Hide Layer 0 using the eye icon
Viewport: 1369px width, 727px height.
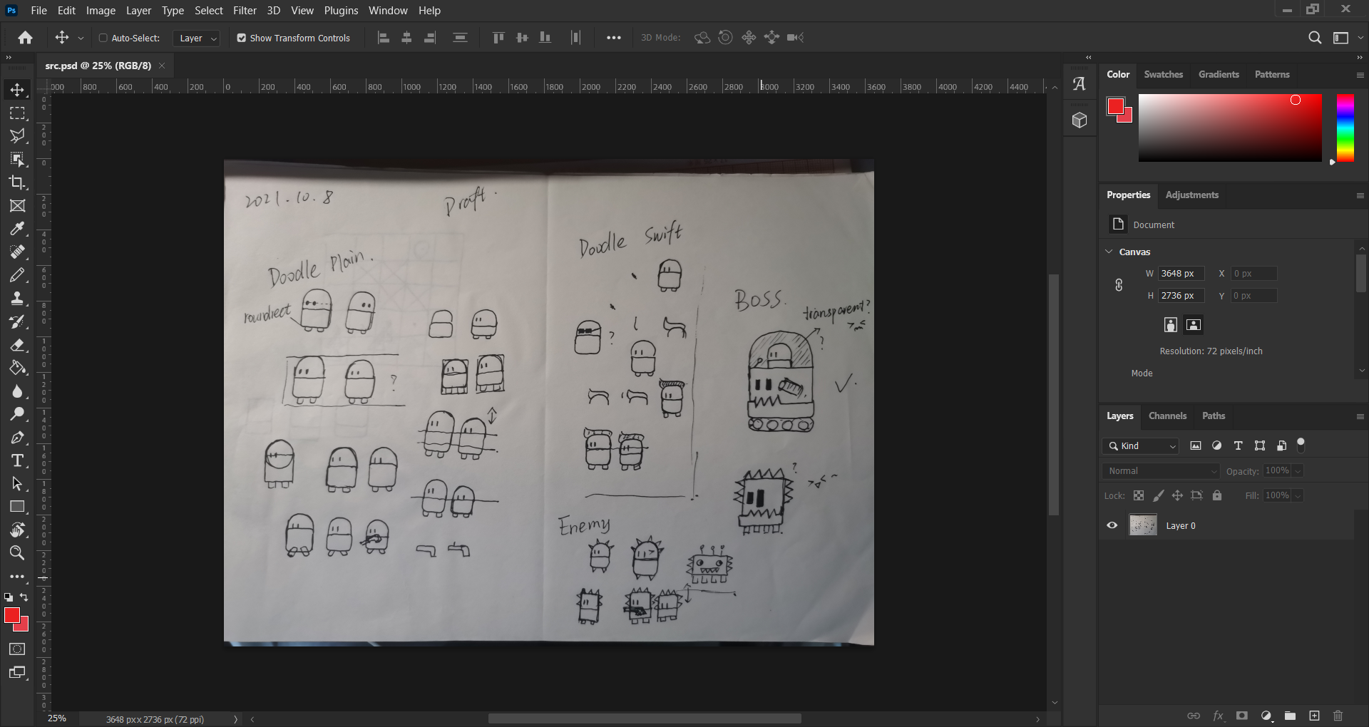click(1112, 525)
